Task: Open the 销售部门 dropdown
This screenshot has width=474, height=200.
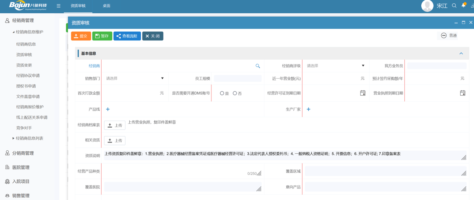Action: [x=135, y=79]
